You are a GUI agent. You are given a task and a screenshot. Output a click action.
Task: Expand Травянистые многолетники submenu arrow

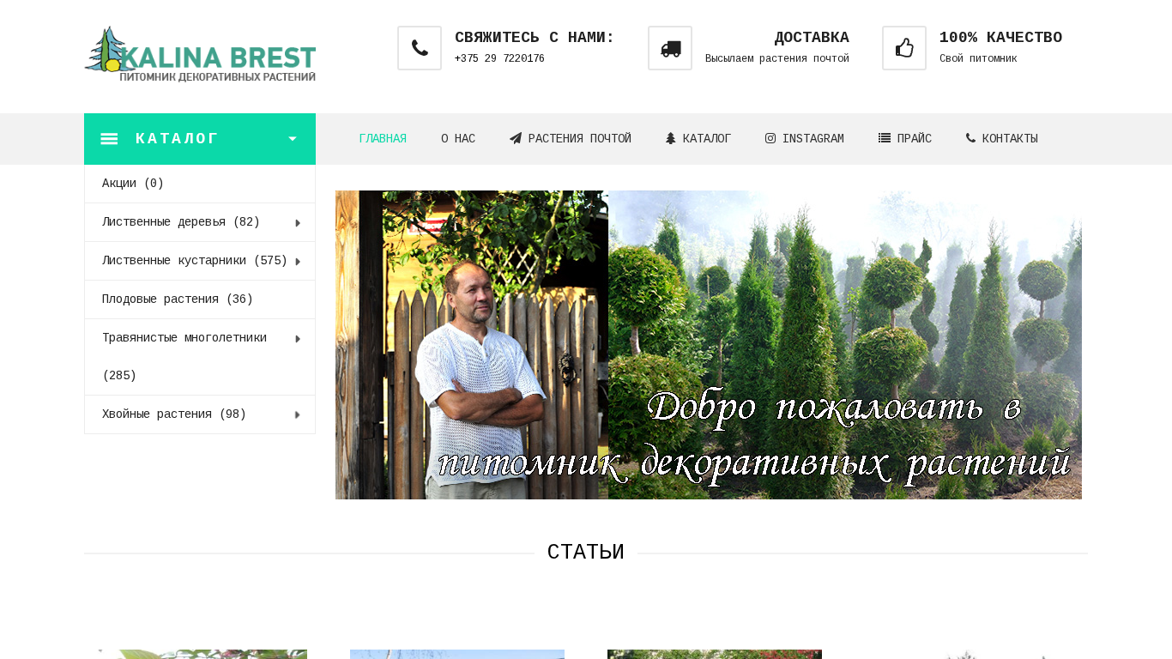coord(298,339)
